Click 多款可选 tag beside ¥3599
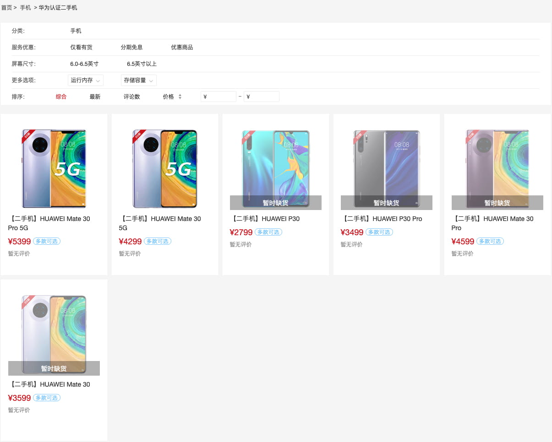The width and height of the screenshot is (552, 442). click(47, 398)
